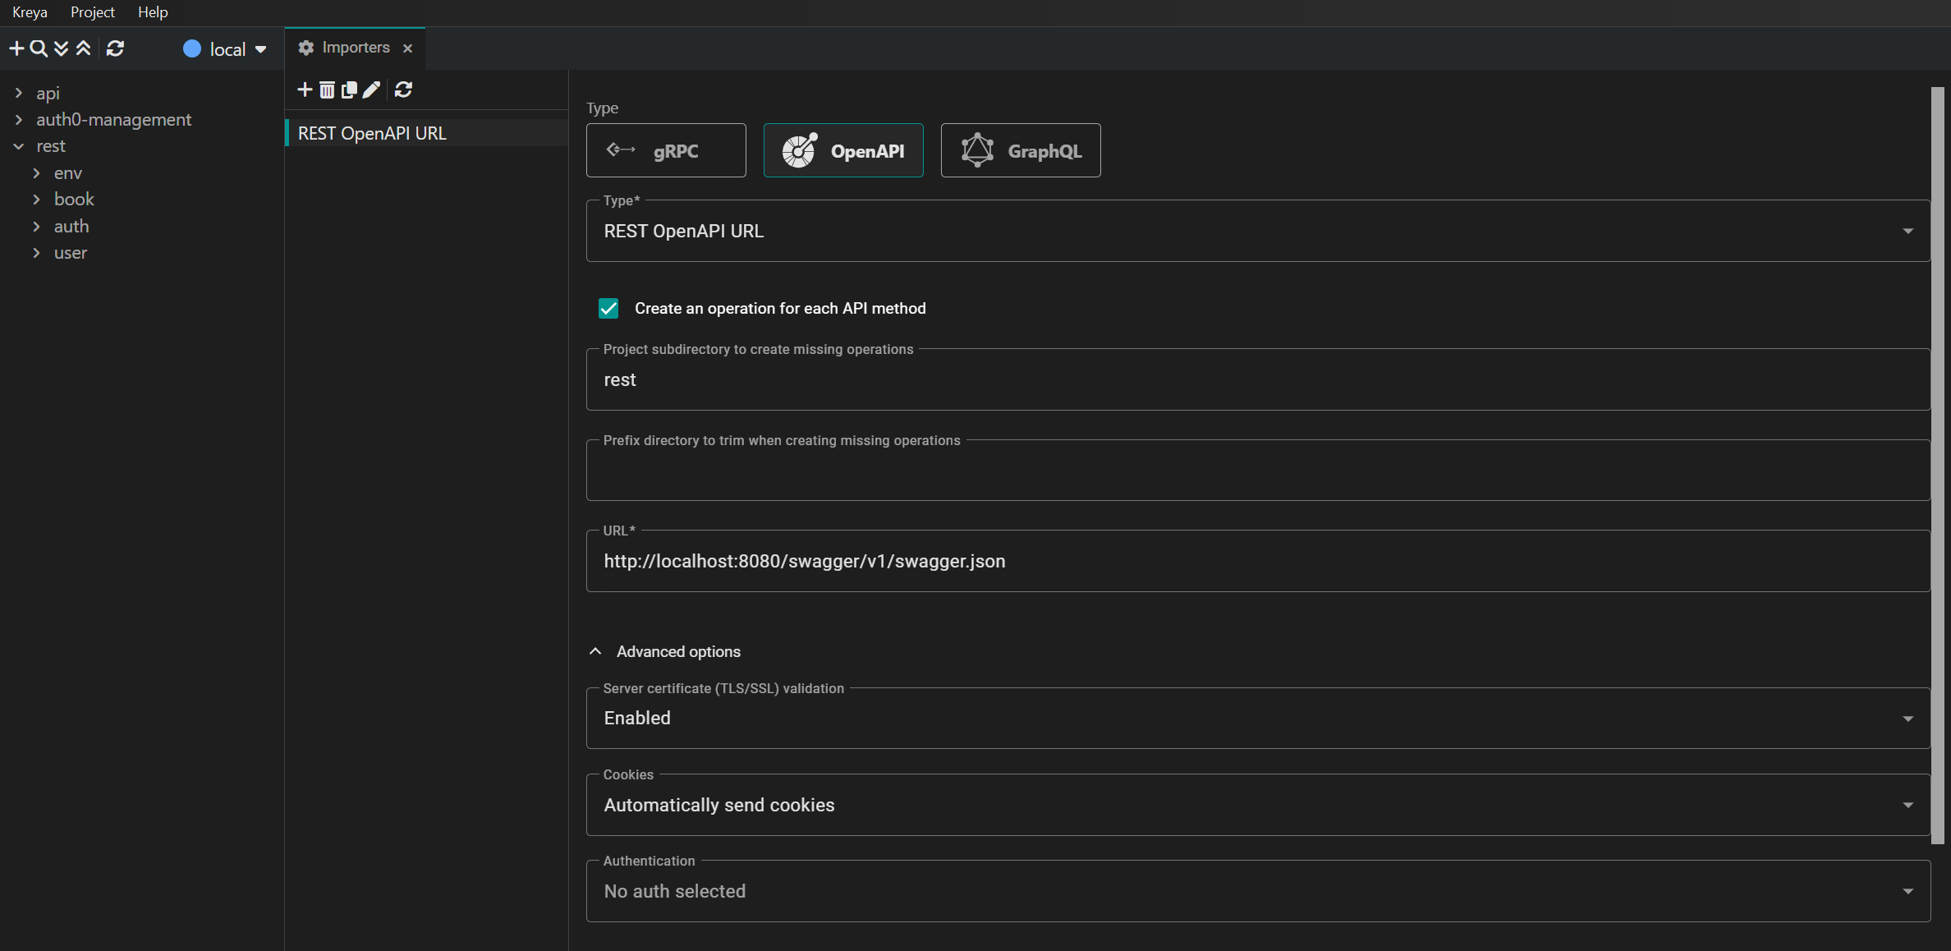Click the expand all double-chevron icon

tap(61, 48)
